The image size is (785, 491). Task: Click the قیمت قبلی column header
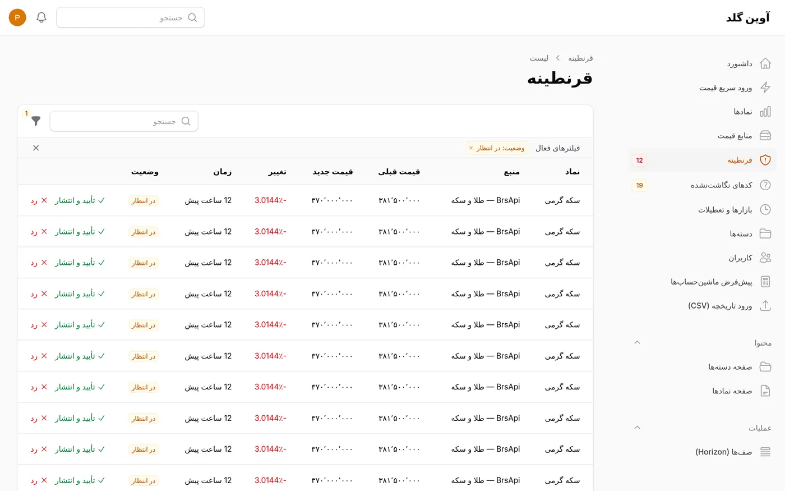(x=399, y=172)
